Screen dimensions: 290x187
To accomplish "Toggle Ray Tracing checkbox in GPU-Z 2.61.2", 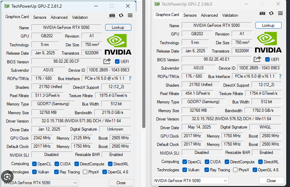I will pyautogui.click(x=56, y=172).
